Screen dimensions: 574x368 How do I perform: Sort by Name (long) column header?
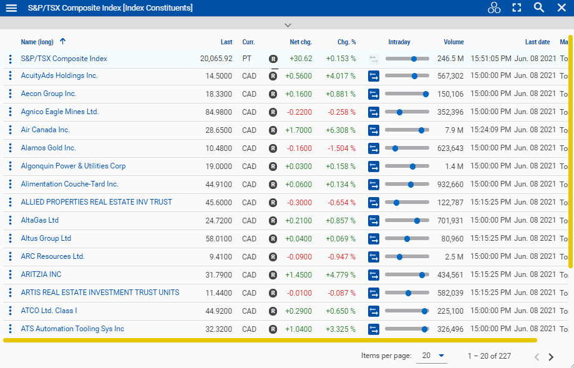37,42
